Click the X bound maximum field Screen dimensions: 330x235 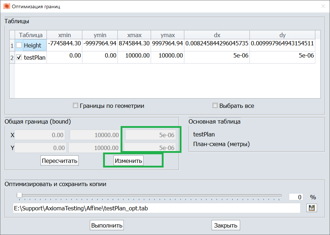95,135
